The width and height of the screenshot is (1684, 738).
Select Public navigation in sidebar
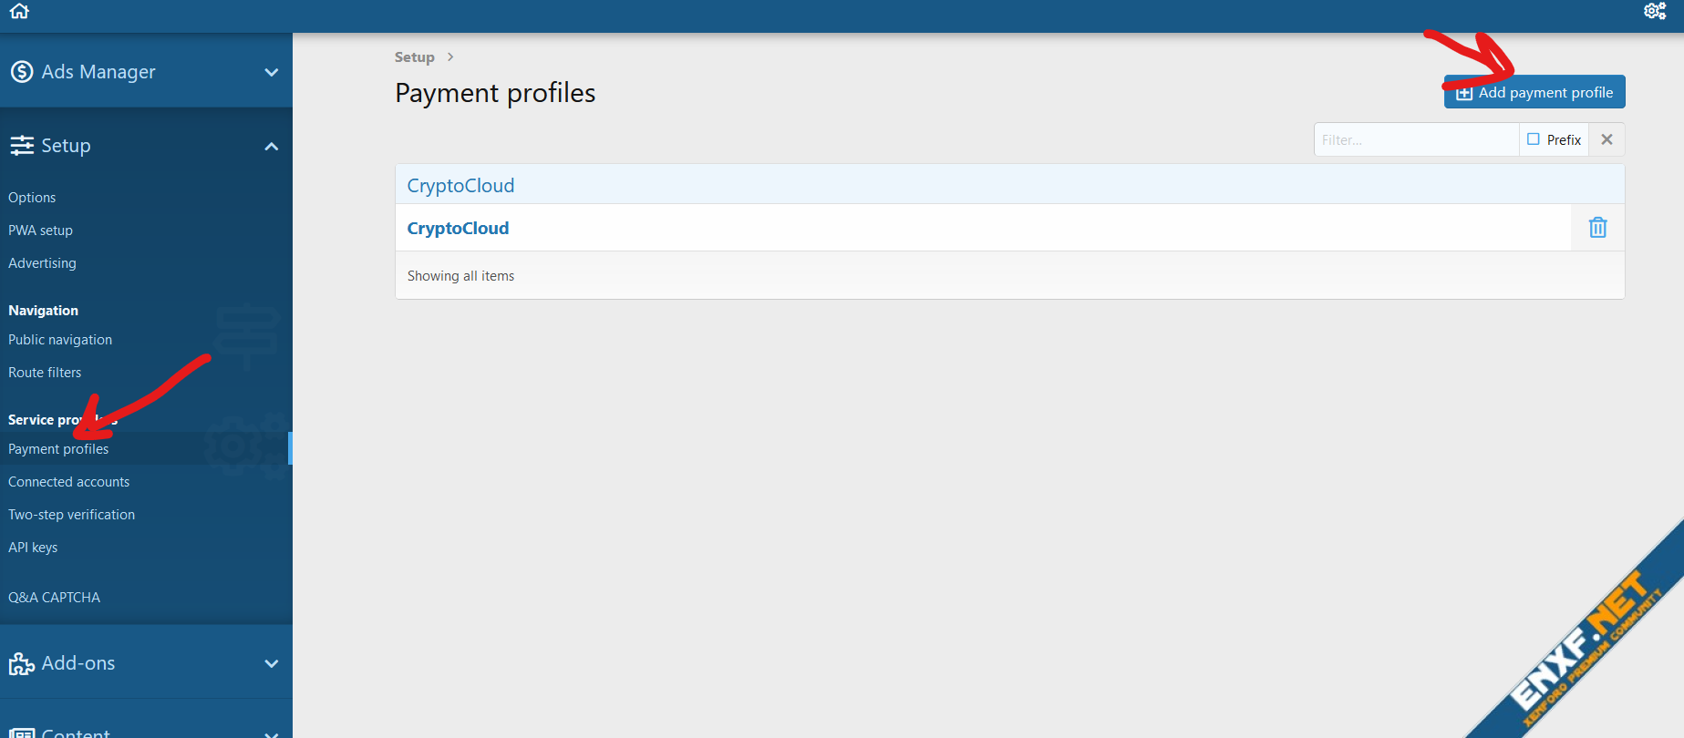pyautogui.click(x=60, y=340)
